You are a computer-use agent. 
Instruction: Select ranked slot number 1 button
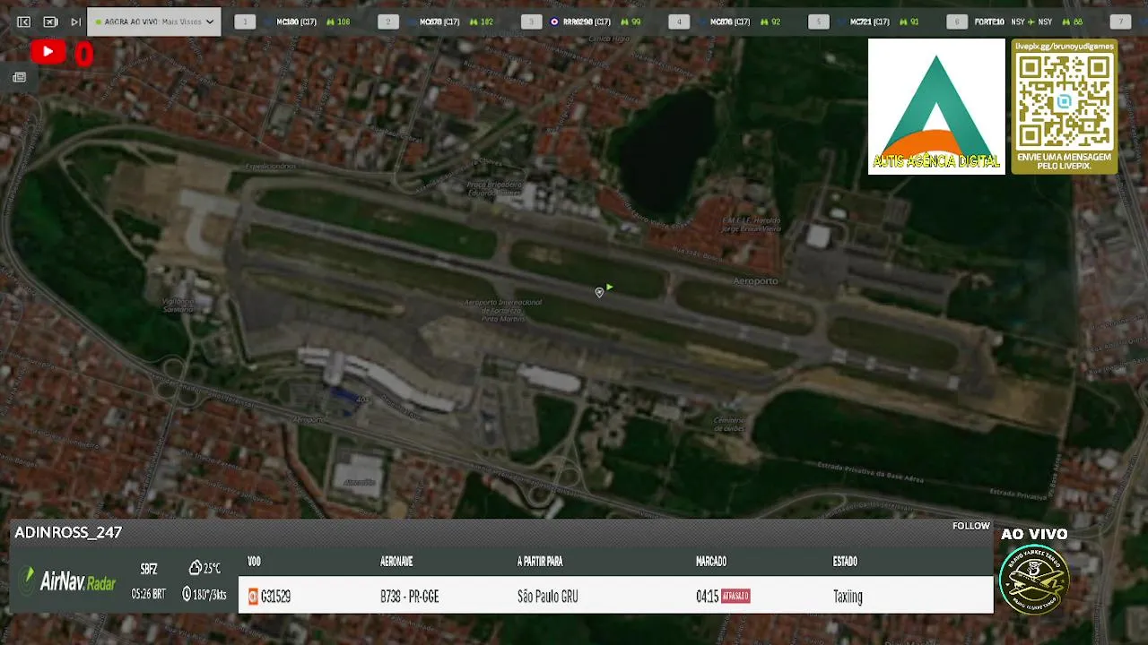tap(245, 21)
